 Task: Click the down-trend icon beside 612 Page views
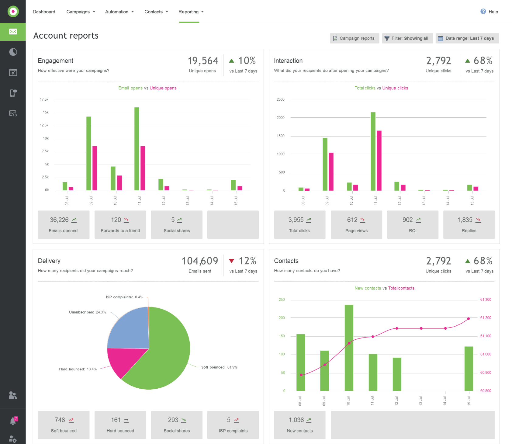[x=363, y=220]
